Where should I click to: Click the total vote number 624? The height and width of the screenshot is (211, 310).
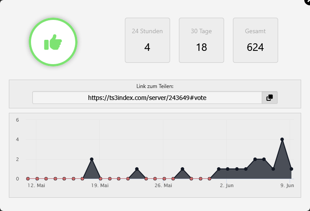pyautogui.click(x=255, y=47)
